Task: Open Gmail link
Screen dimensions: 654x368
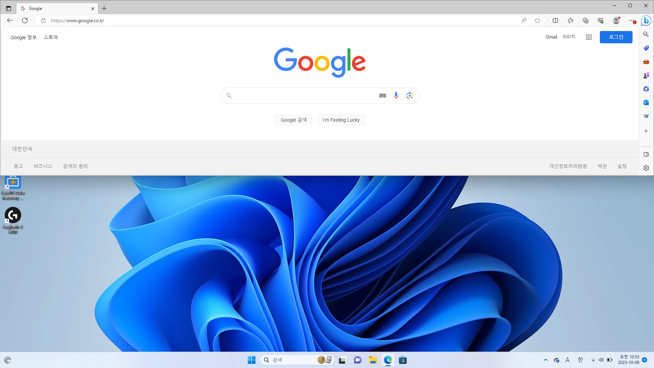Action: pyautogui.click(x=551, y=37)
